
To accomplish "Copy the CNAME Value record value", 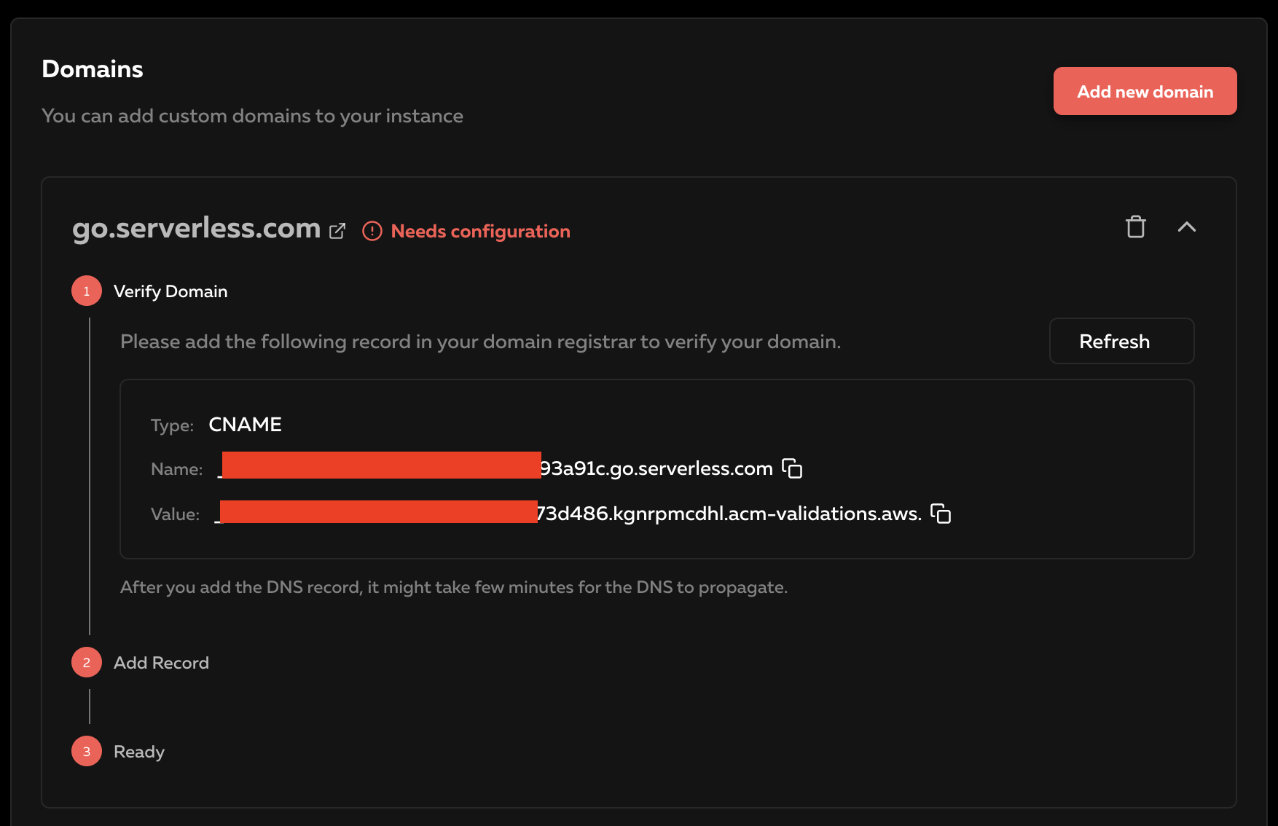I will (941, 514).
